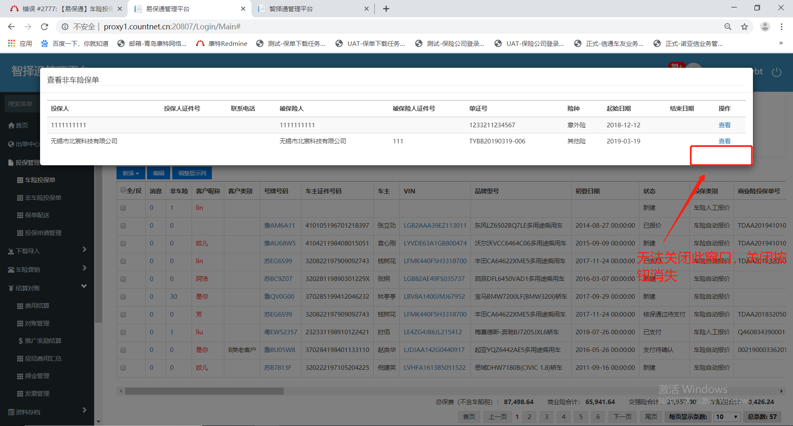Toggle the select all 全/反 checkbox

coord(123,190)
